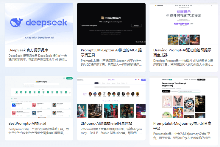Click the Promptalot description paragraph
220x147 pixels.
(x=183, y=136)
